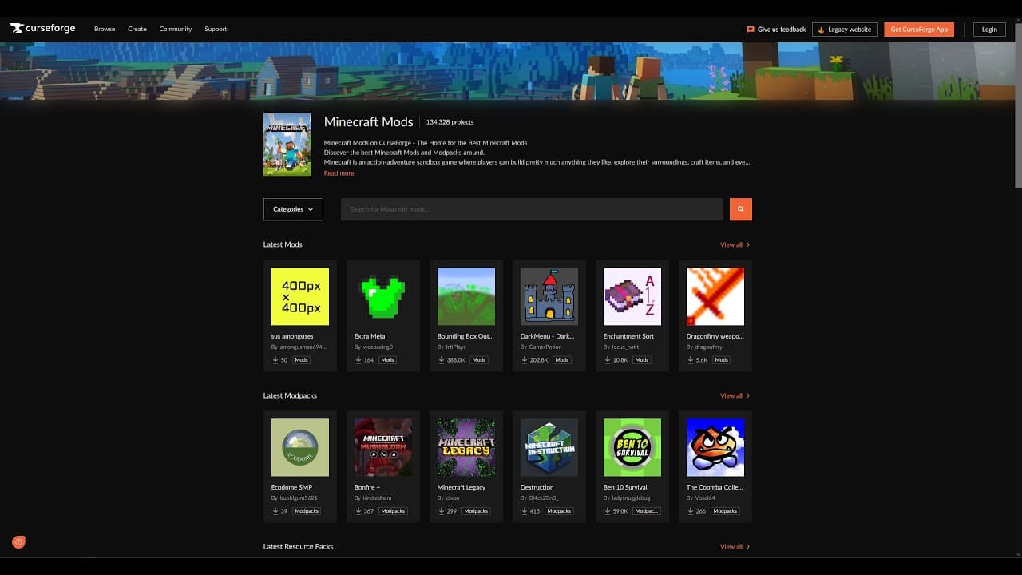Open Bounding Box Outline mod thumbnail
Viewport: 1022px width, 575px height.
pyautogui.click(x=466, y=296)
